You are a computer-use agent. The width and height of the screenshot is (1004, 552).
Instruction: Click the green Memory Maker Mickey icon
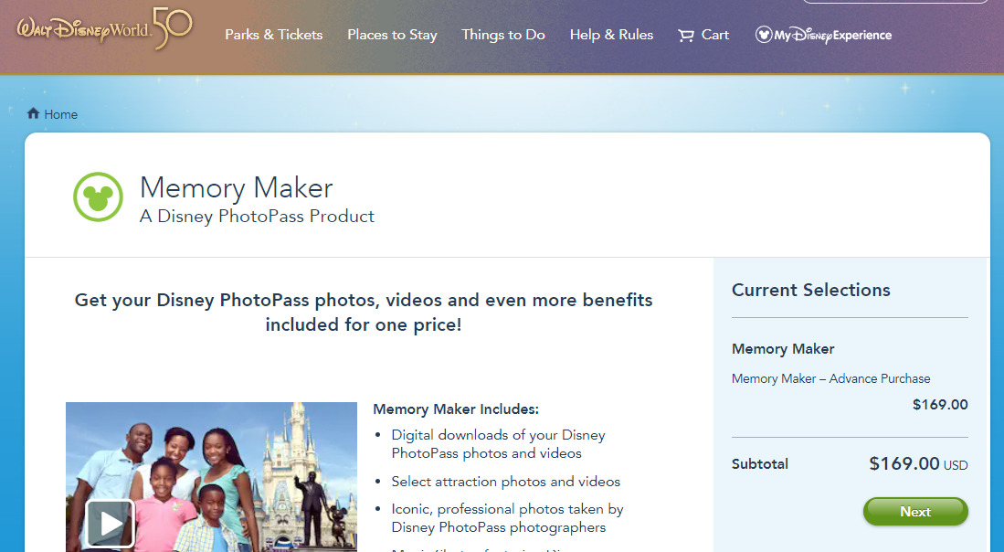pos(98,196)
